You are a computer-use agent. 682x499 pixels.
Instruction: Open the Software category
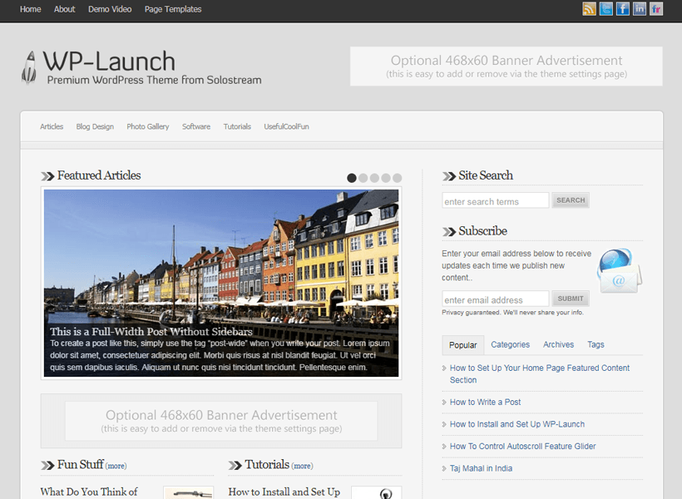point(196,126)
